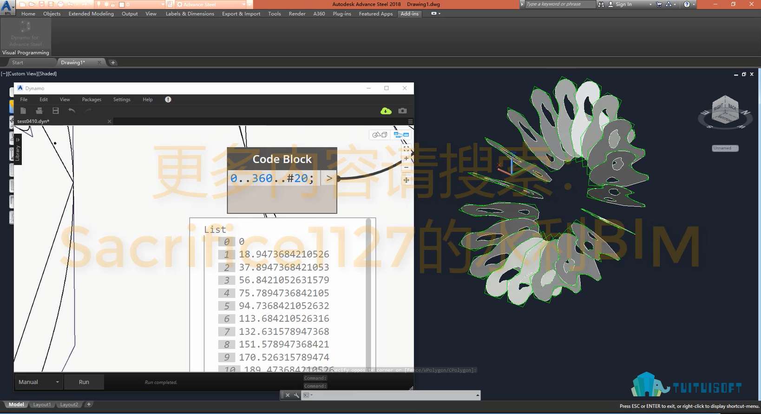Image resolution: width=761 pixels, height=414 pixels.
Task: Click the green cloud download icon
Action: [386, 111]
